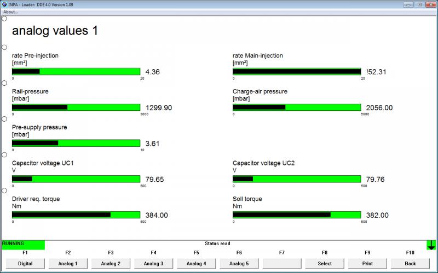
Task: Show the Analog 3 values page
Action: click(153, 263)
